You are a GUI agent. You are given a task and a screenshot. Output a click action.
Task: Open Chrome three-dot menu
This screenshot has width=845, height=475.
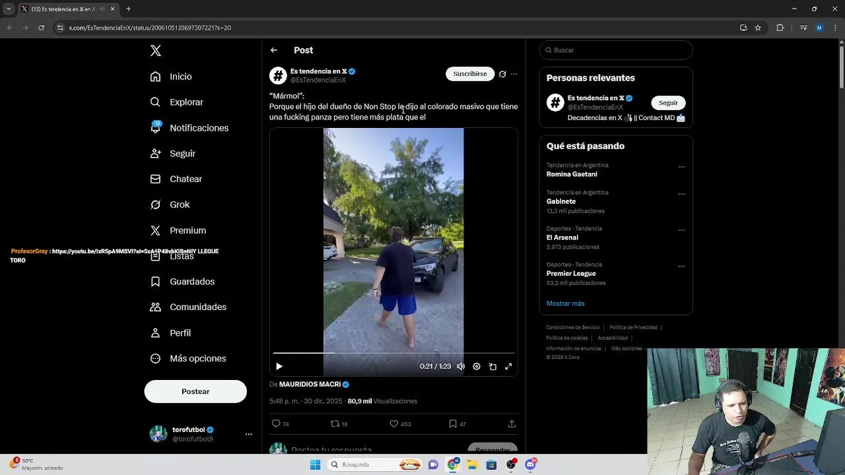pyautogui.click(x=834, y=28)
